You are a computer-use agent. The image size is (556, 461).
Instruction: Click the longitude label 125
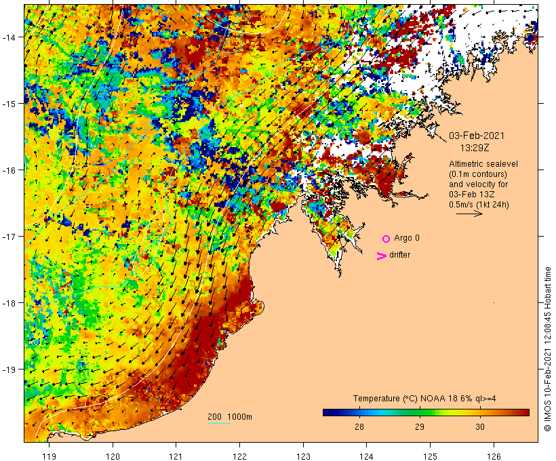coord(431,456)
